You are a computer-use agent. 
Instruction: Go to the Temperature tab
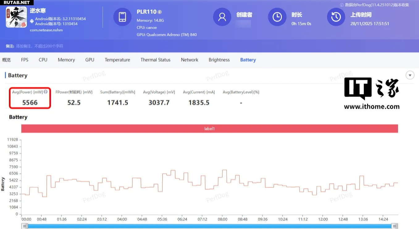click(117, 60)
